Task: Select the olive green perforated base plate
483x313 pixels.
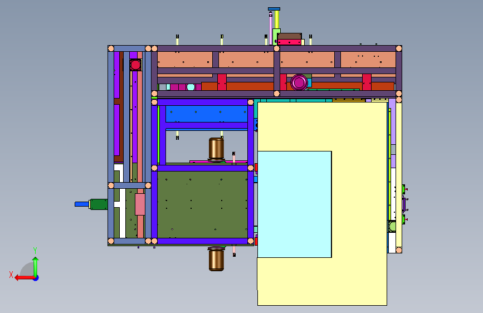Action: click(x=202, y=204)
